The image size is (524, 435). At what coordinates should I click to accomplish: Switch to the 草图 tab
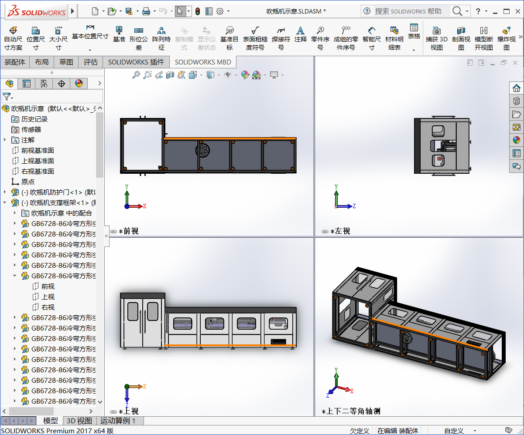coord(66,62)
